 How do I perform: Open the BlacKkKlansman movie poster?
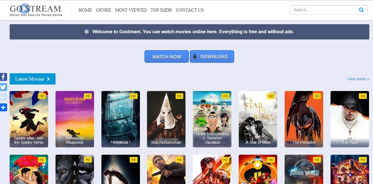point(166,119)
